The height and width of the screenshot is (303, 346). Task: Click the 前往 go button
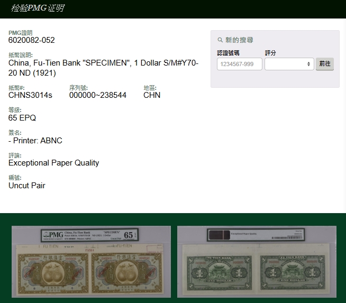pos(325,64)
